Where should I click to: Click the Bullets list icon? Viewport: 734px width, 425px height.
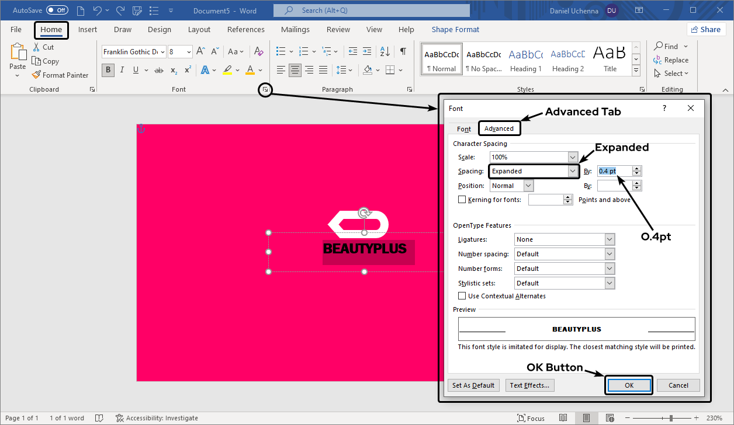coord(281,51)
